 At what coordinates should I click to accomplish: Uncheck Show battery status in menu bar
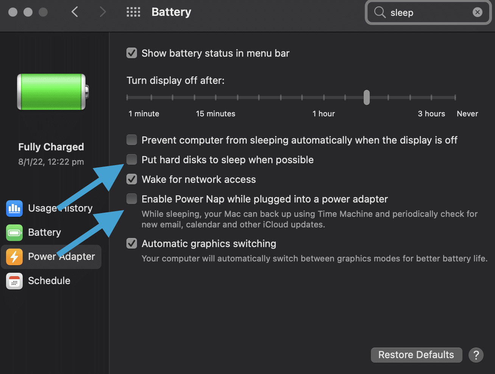click(132, 53)
